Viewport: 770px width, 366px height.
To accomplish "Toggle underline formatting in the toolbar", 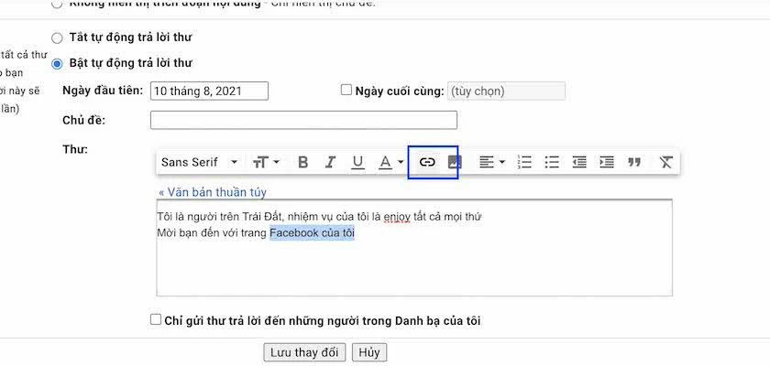I will [x=358, y=162].
